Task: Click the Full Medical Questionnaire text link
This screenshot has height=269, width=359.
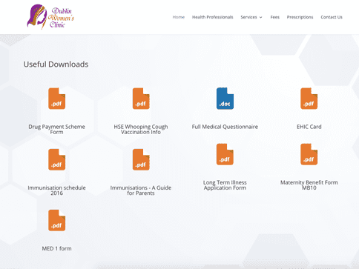Action: click(x=225, y=127)
